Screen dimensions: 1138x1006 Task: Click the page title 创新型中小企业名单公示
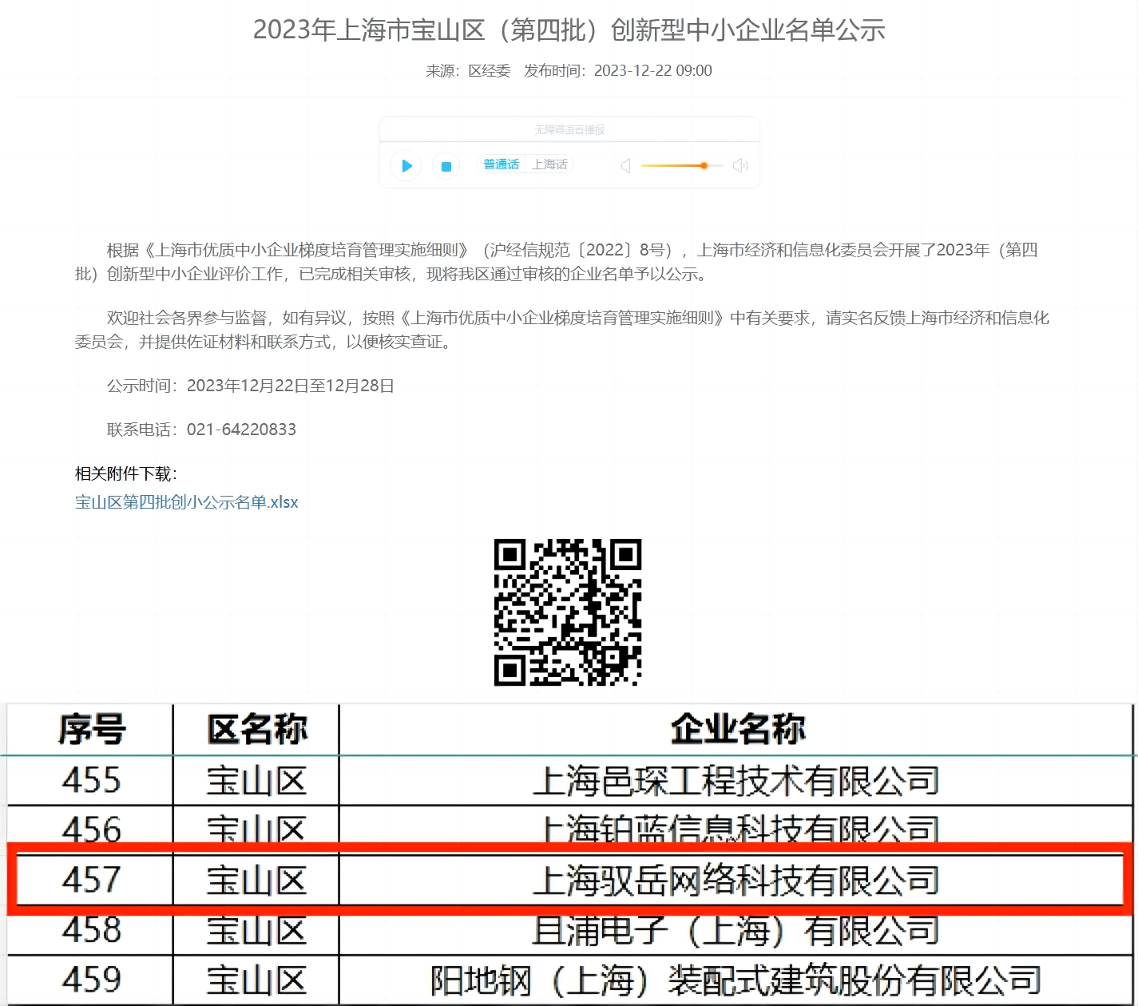click(569, 30)
